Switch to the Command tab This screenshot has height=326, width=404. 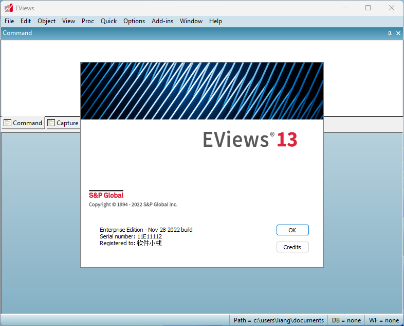[x=23, y=123]
